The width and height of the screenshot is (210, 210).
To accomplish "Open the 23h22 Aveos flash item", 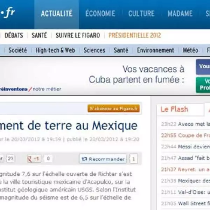I will click(x=185, y=124).
